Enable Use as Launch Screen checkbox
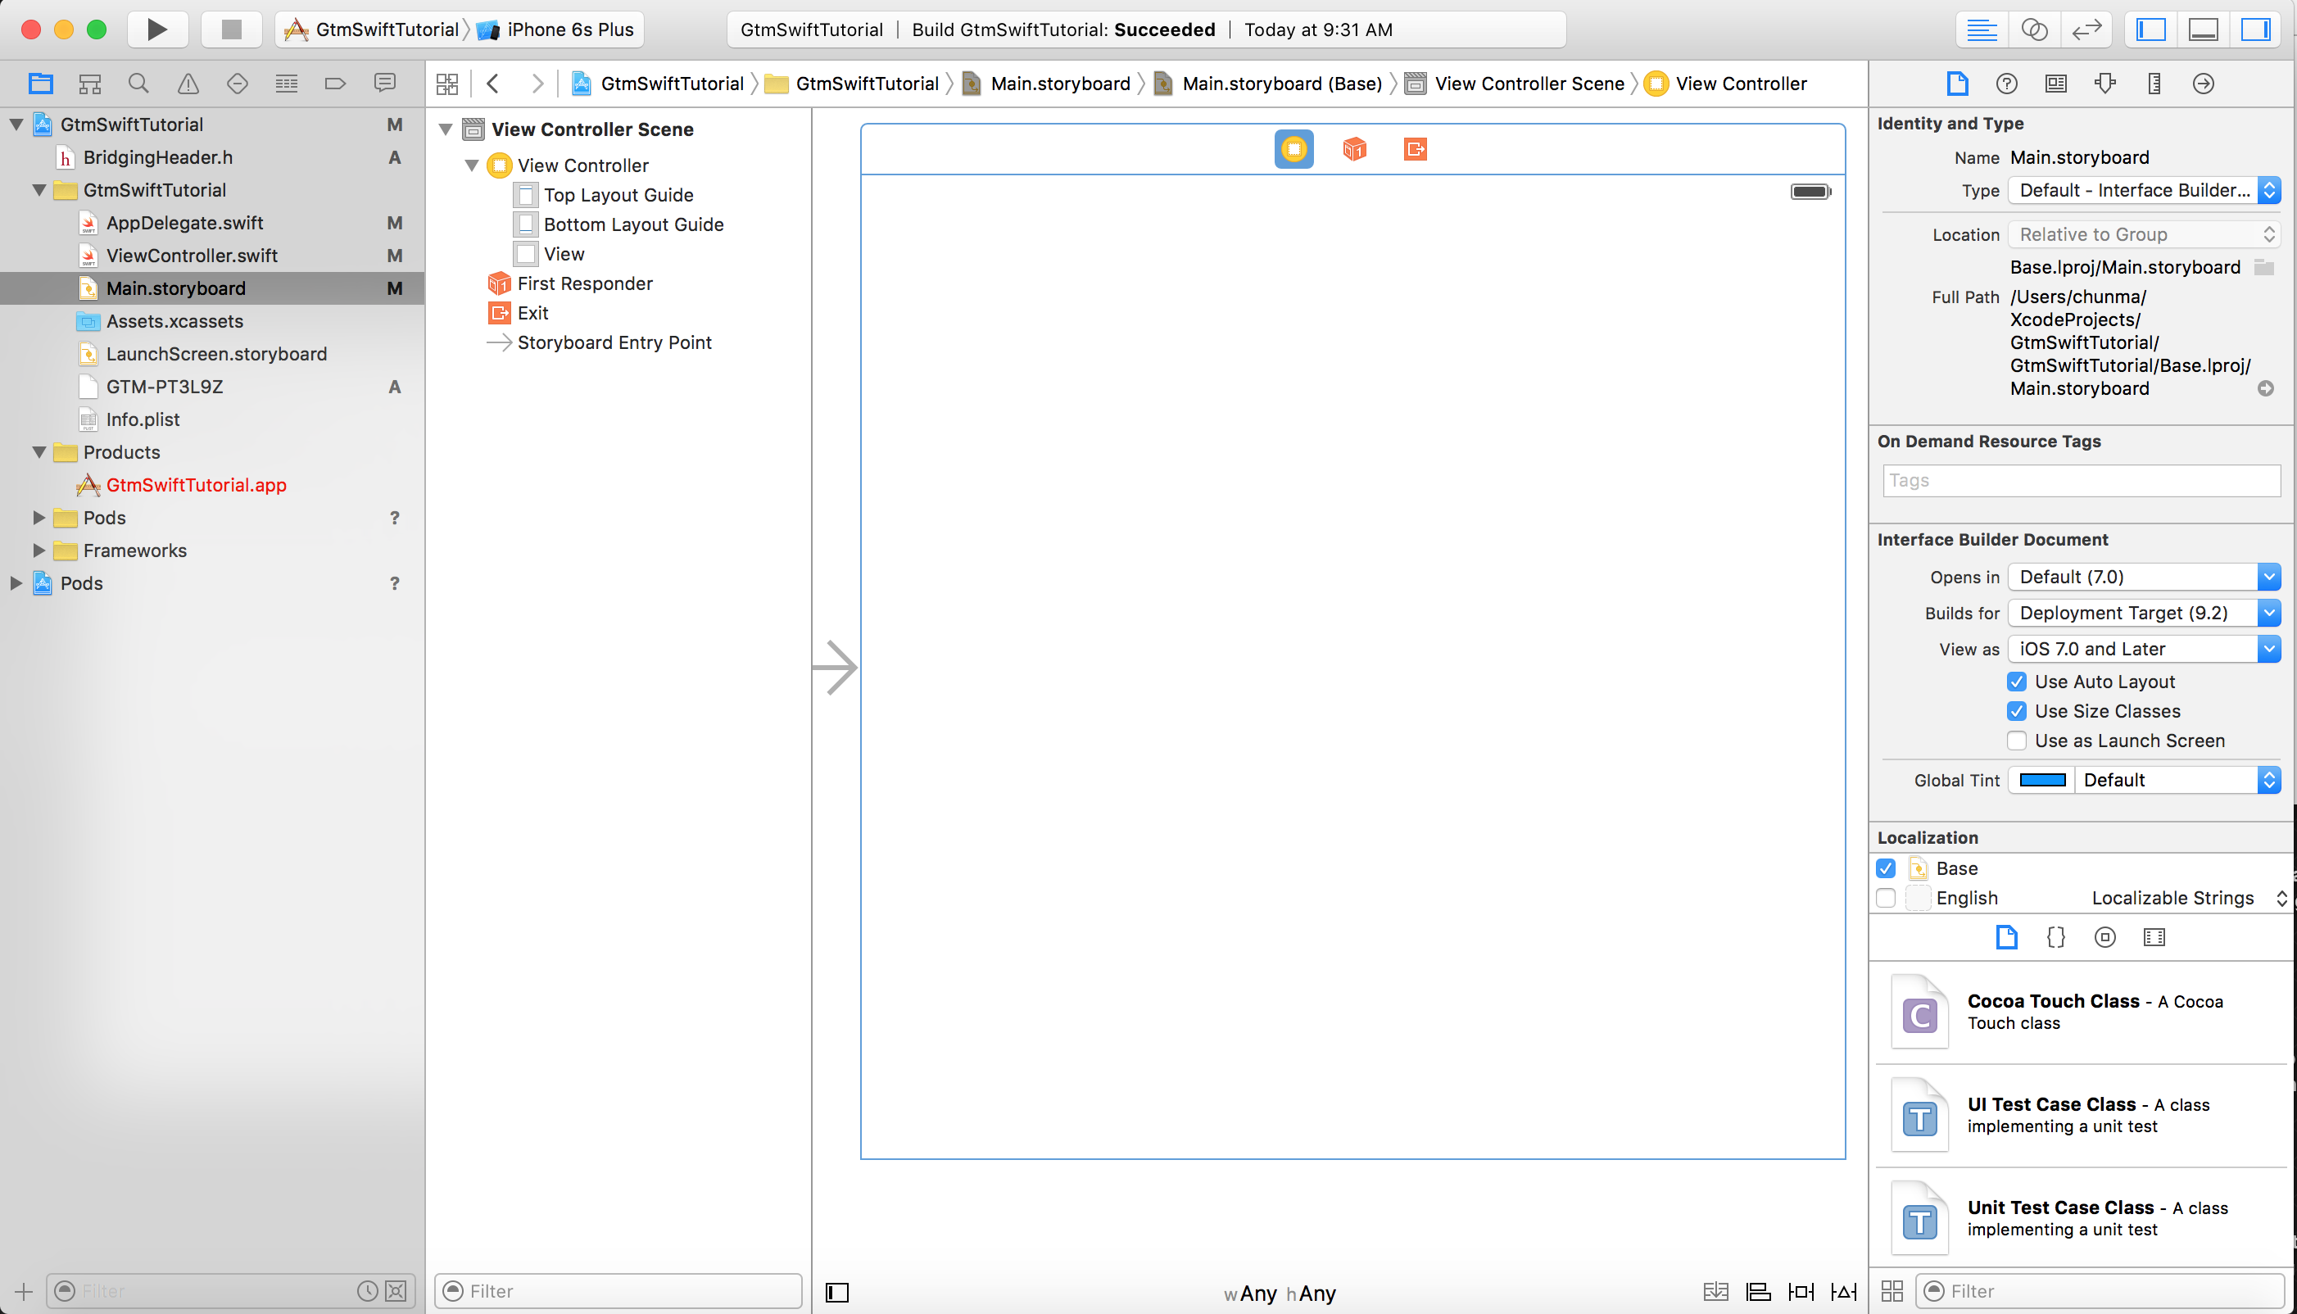The image size is (2297, 1314). 2014,740
